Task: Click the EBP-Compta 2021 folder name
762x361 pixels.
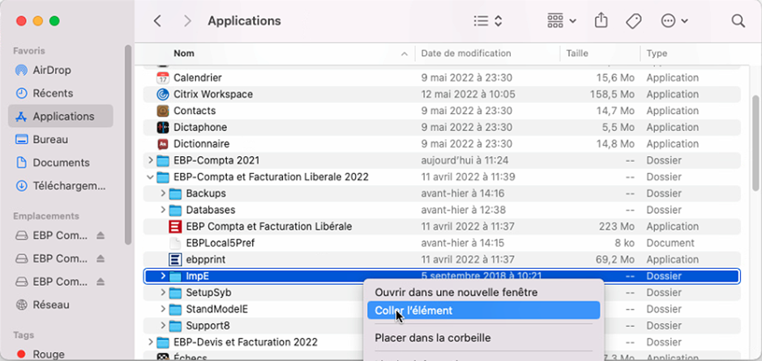Action: click(x=216, y=160)
